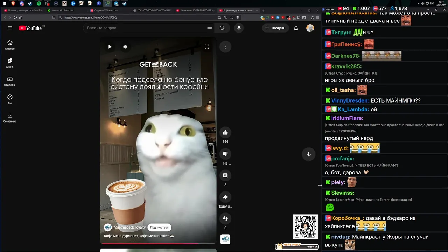Switch to the 2DA99EE0 browser tab
Image resolution: width=448 pixels, height=252 pixels.
(152, 10)
